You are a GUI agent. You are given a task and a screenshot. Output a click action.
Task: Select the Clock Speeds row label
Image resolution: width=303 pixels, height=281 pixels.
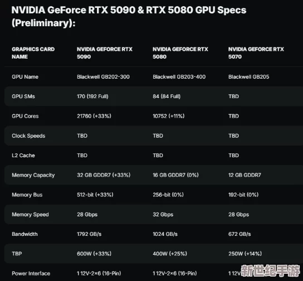(x=28, y=136)
